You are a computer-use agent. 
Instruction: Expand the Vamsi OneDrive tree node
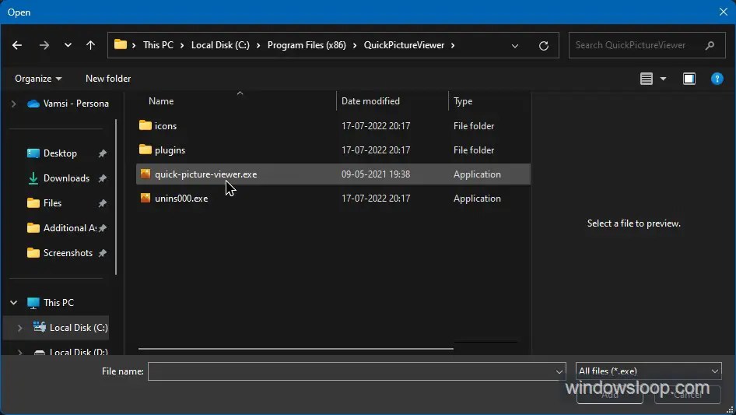pos(13,104)
